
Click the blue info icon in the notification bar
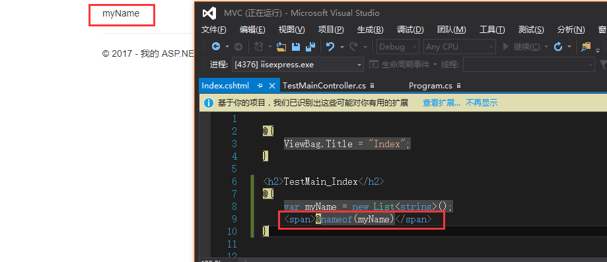209,103
